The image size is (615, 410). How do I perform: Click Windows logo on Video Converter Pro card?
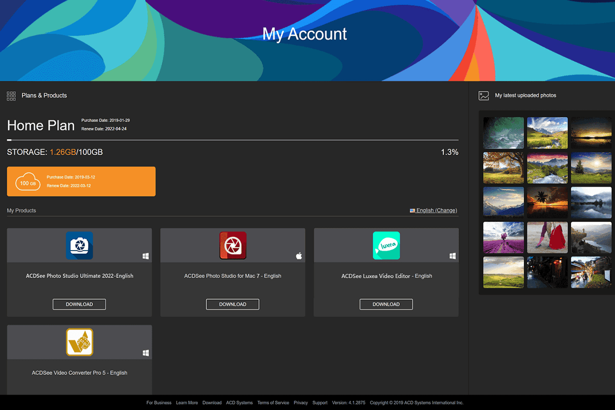coord(146,353)
